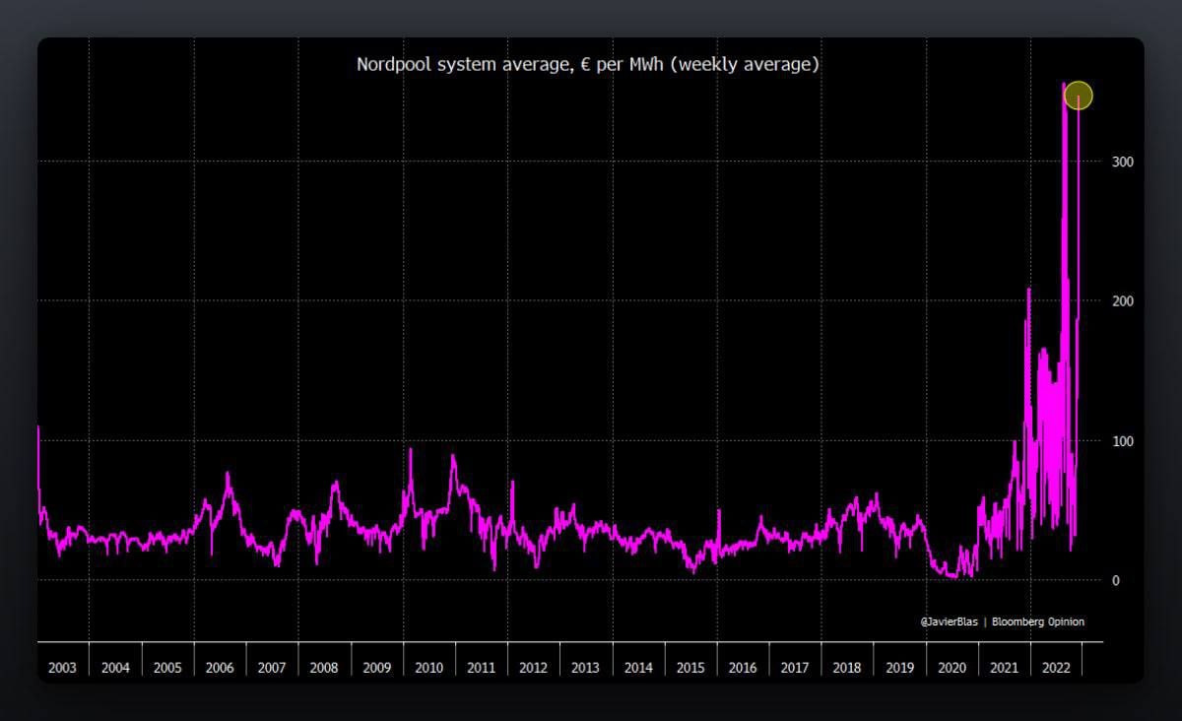This screenshot has height=721, width=1182.
Task: Select the 2022 year label on the timeline
Action: pos(1056,667)
